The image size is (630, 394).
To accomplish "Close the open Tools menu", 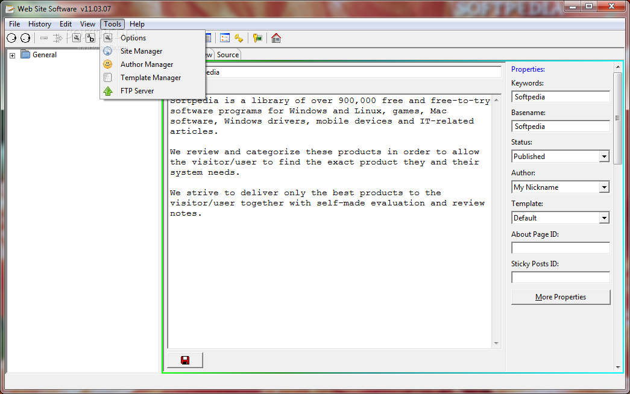I will click(113, 24).
